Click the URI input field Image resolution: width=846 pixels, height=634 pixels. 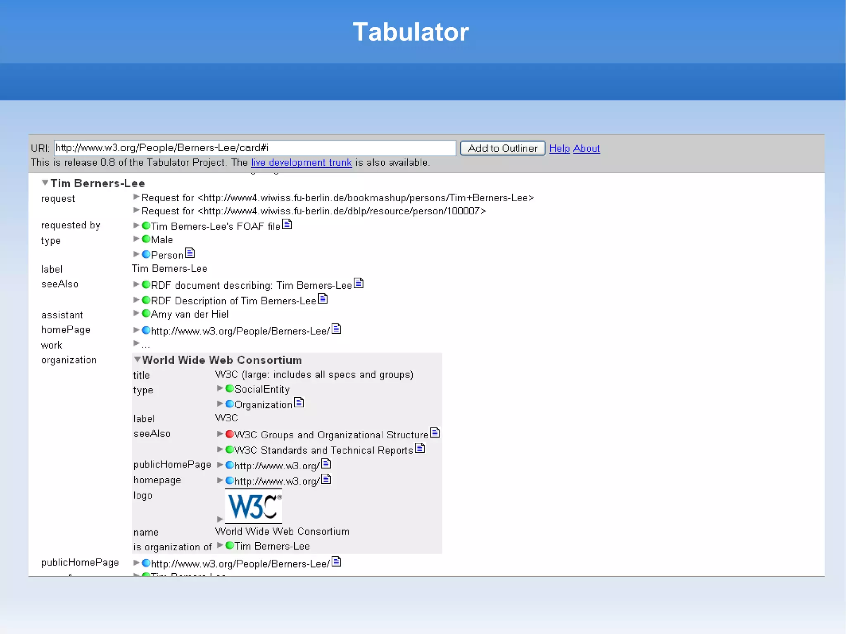click(x=255, y=148)
